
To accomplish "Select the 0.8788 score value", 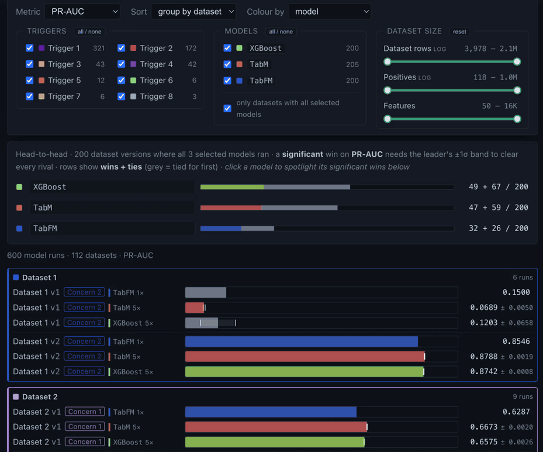I will click(x=484, y=357).
